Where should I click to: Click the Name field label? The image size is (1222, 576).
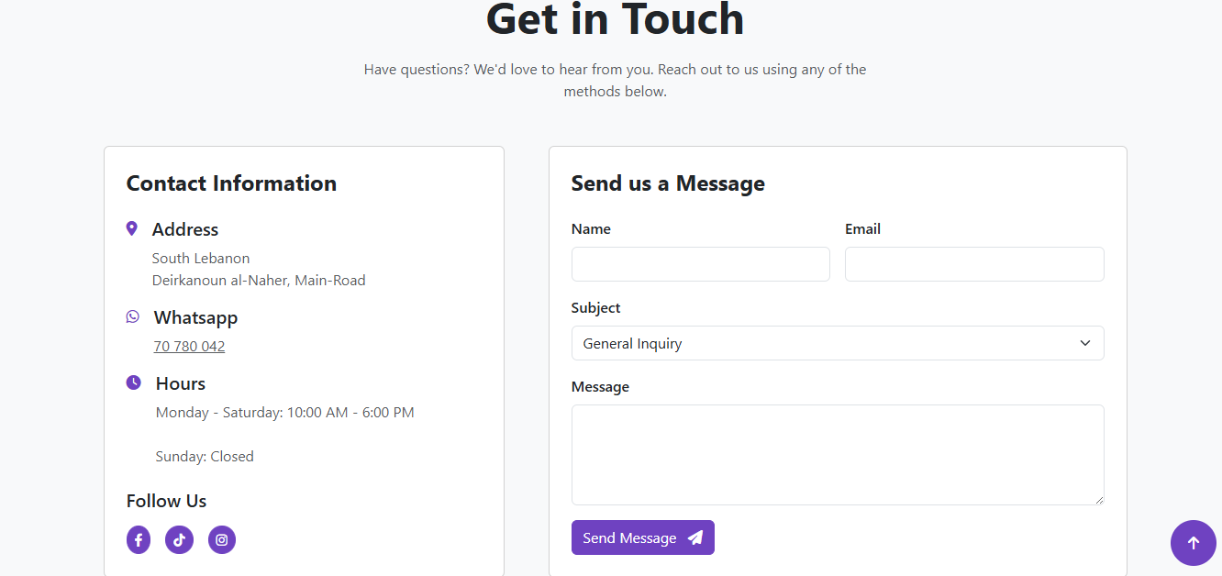[x=591, y=229]
